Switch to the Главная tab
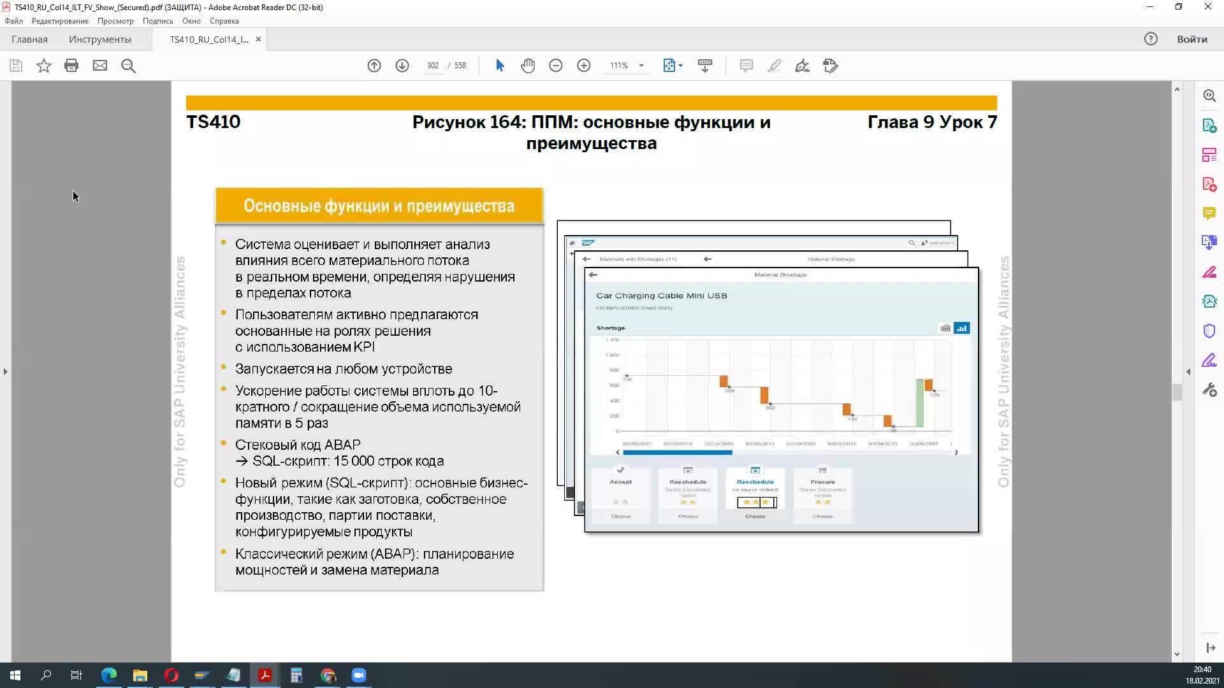The width and height of the screenshot is (1224, 688). point(29,39)
